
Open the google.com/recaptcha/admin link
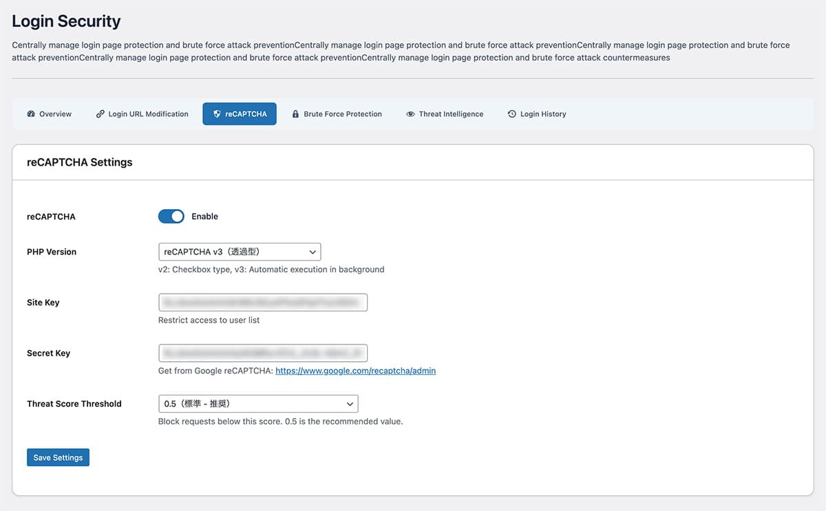355,371
